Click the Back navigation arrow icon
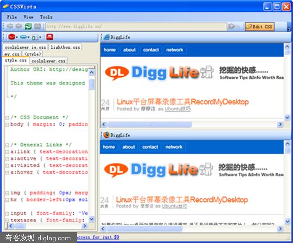The width and height of the screenshot is (293, 243). [10, 26]
